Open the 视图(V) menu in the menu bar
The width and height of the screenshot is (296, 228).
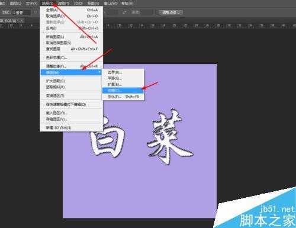[93, 4]
